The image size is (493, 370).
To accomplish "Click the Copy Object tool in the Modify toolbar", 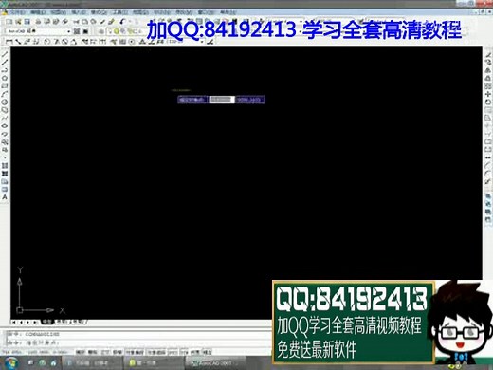I will (488, 63).
